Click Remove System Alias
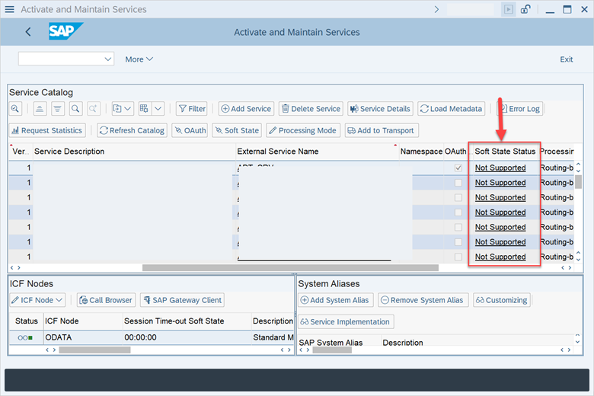594x396 pixels. click(x=423, y=300)
